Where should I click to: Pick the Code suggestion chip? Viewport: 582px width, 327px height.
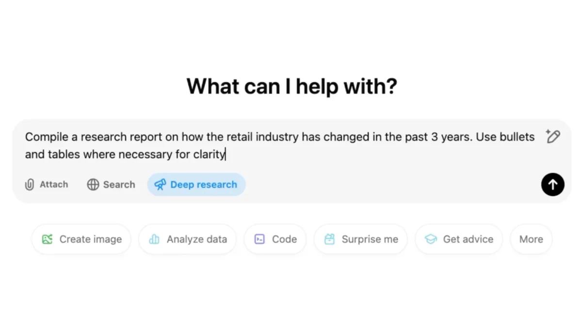click(x=275, y=239)
